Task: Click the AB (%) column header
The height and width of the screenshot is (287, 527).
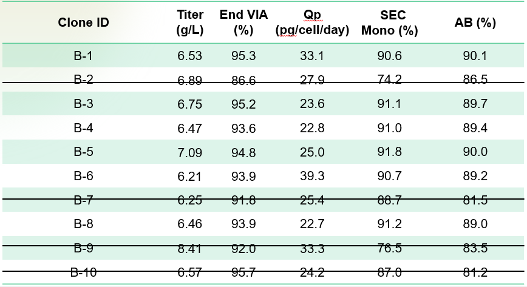Action: click(475, 23)
